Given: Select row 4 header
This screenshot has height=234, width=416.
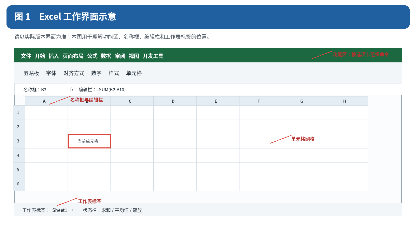Looking at the screenshot, I should click(x=19, y=155).
